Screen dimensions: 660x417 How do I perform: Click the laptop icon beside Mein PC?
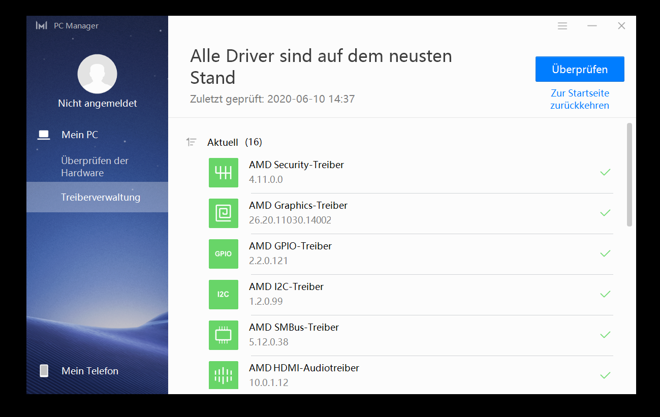(44, 135)
